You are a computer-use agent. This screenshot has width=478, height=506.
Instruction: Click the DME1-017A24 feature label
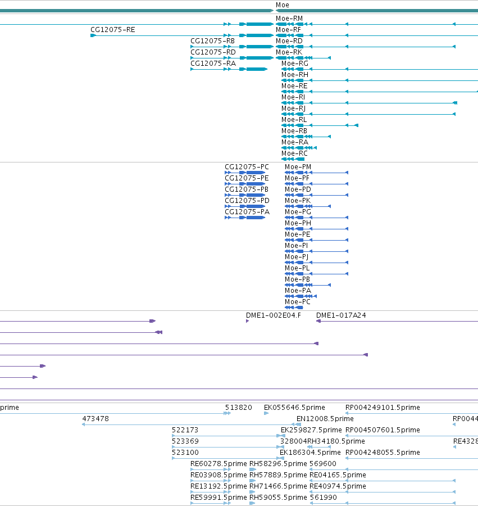tap(341, 315)
